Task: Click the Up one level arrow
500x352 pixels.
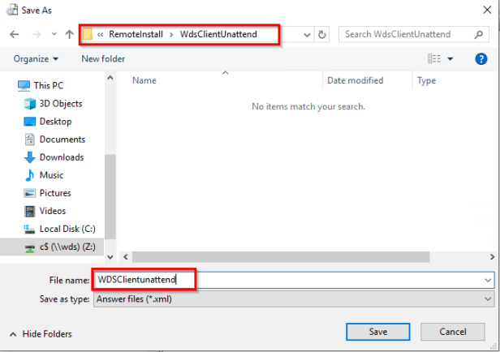Action: [x=69, y=35]
